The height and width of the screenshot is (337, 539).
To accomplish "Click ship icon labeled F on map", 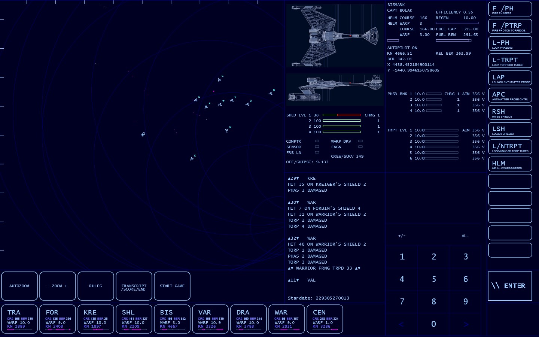I will coord(206,107).
